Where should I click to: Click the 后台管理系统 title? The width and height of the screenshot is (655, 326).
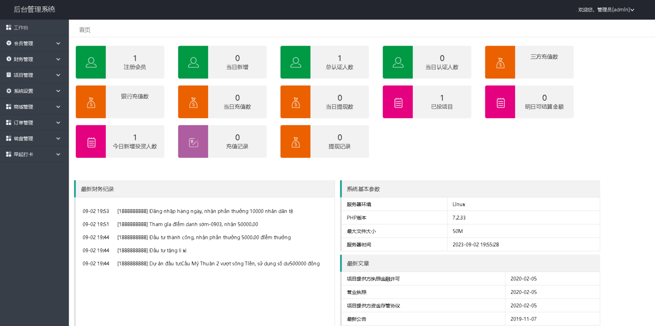tap(35, 9)
